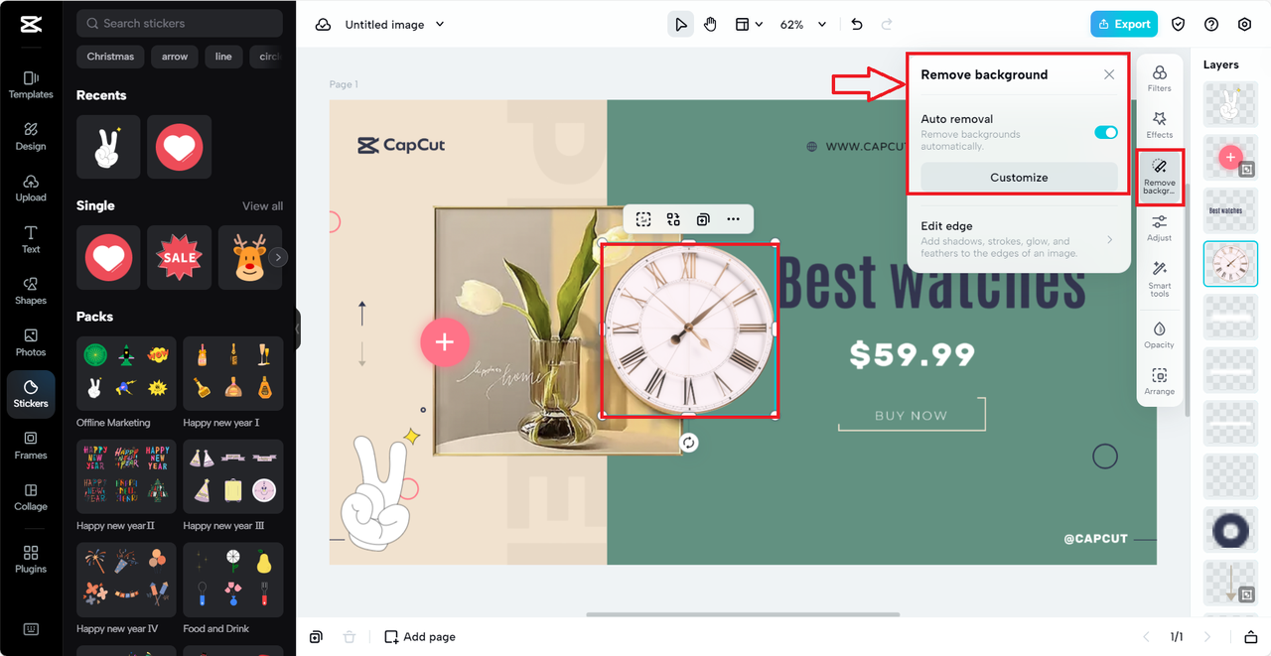Open the Food and Drink sticker pack
Screen dimensions: 1271x656
[233, 580]
